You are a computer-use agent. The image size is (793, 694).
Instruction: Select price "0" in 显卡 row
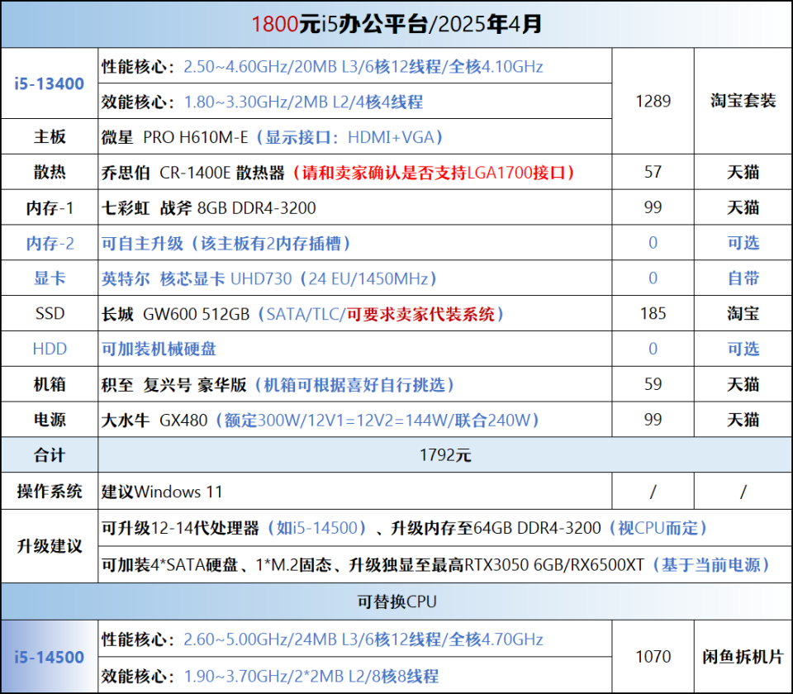pos(653,278)
